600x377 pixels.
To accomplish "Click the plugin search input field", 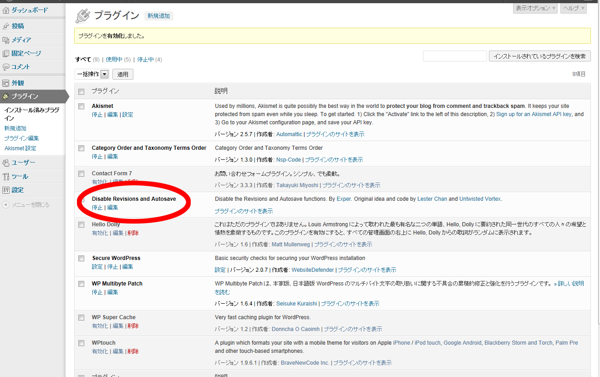I will pyautogui.click(x=455, y=56).
